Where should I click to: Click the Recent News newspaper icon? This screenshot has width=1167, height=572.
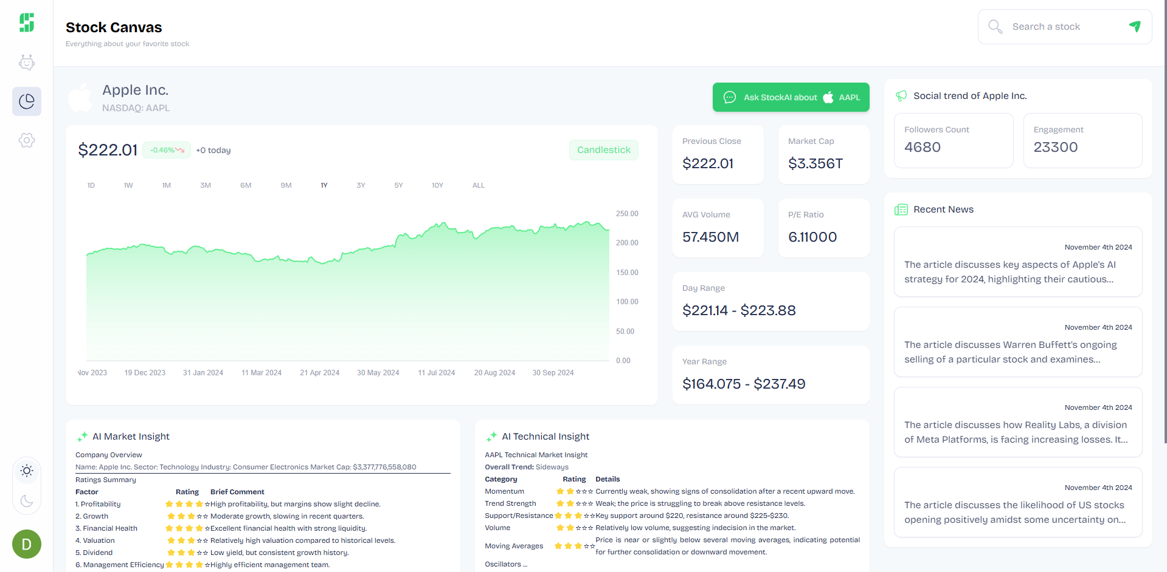point(901,209)
